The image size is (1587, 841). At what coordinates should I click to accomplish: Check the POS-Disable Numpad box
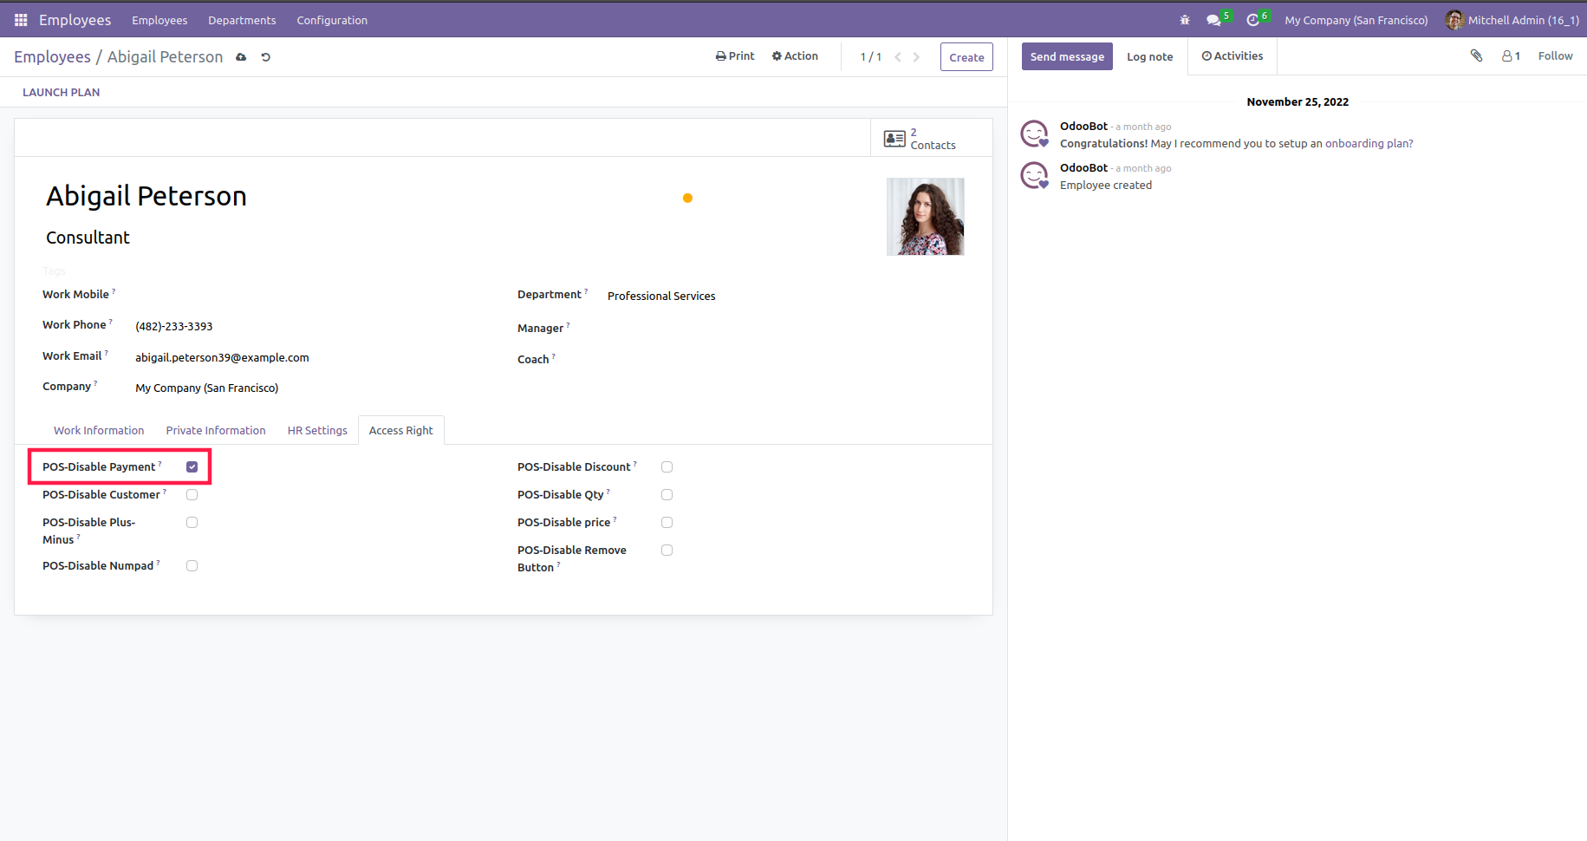[x=192, y=565]
